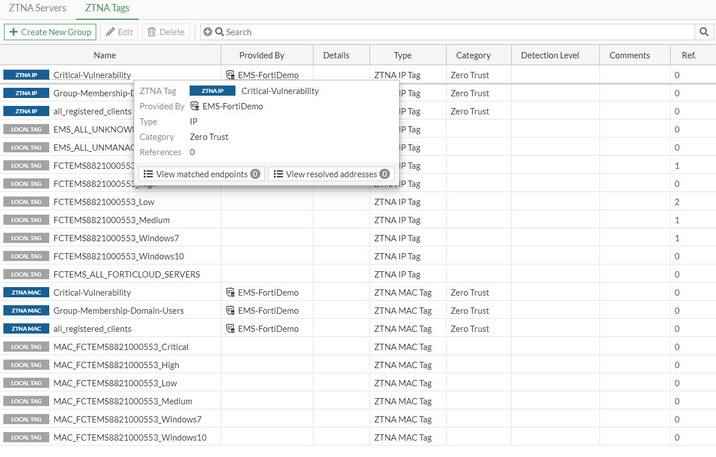Click the EMS-FortiDemo server icon in tooltip
This screenshot has height=457, width=716.
195,106
